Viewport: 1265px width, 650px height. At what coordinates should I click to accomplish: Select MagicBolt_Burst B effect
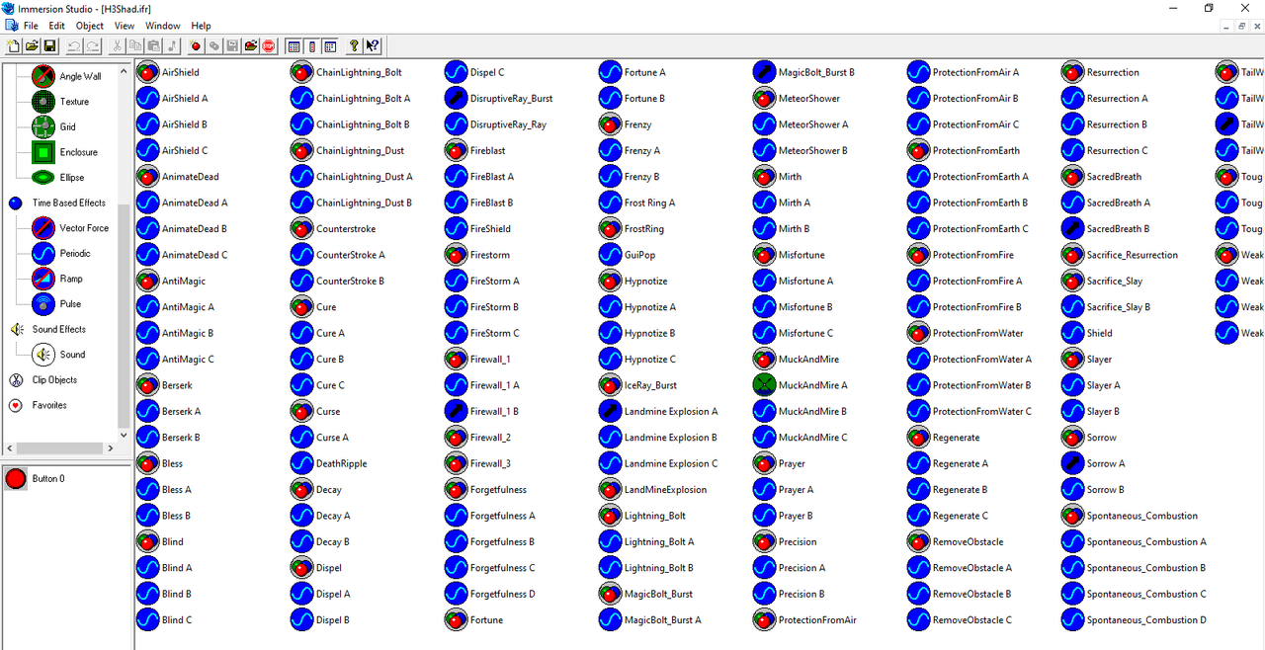click(x=804, y=72)
